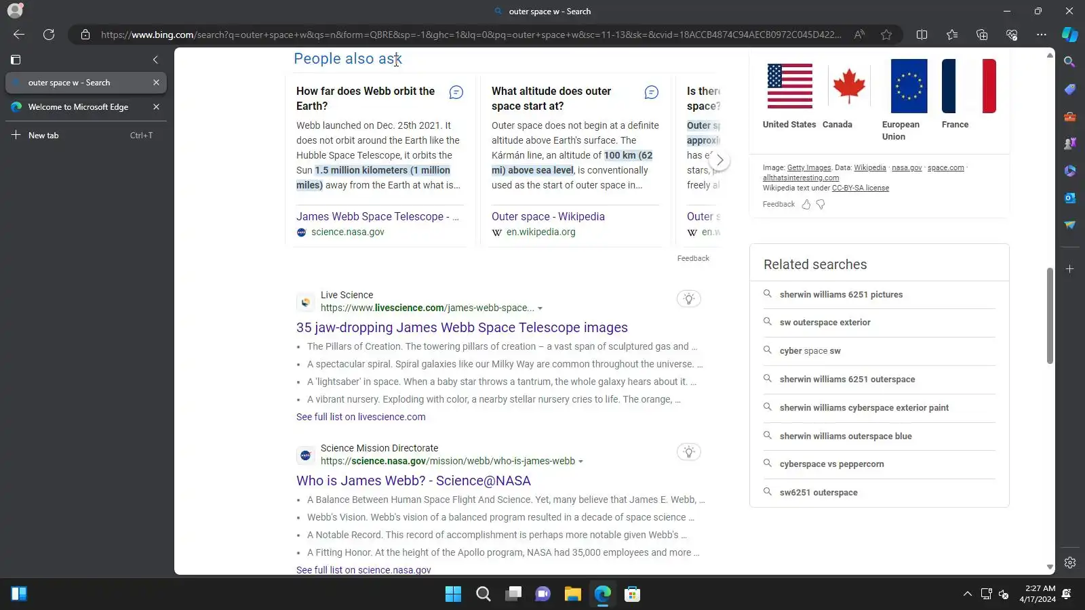Add this page to favorites star
Screen dimensions: 1085x610
coord(886,35)
